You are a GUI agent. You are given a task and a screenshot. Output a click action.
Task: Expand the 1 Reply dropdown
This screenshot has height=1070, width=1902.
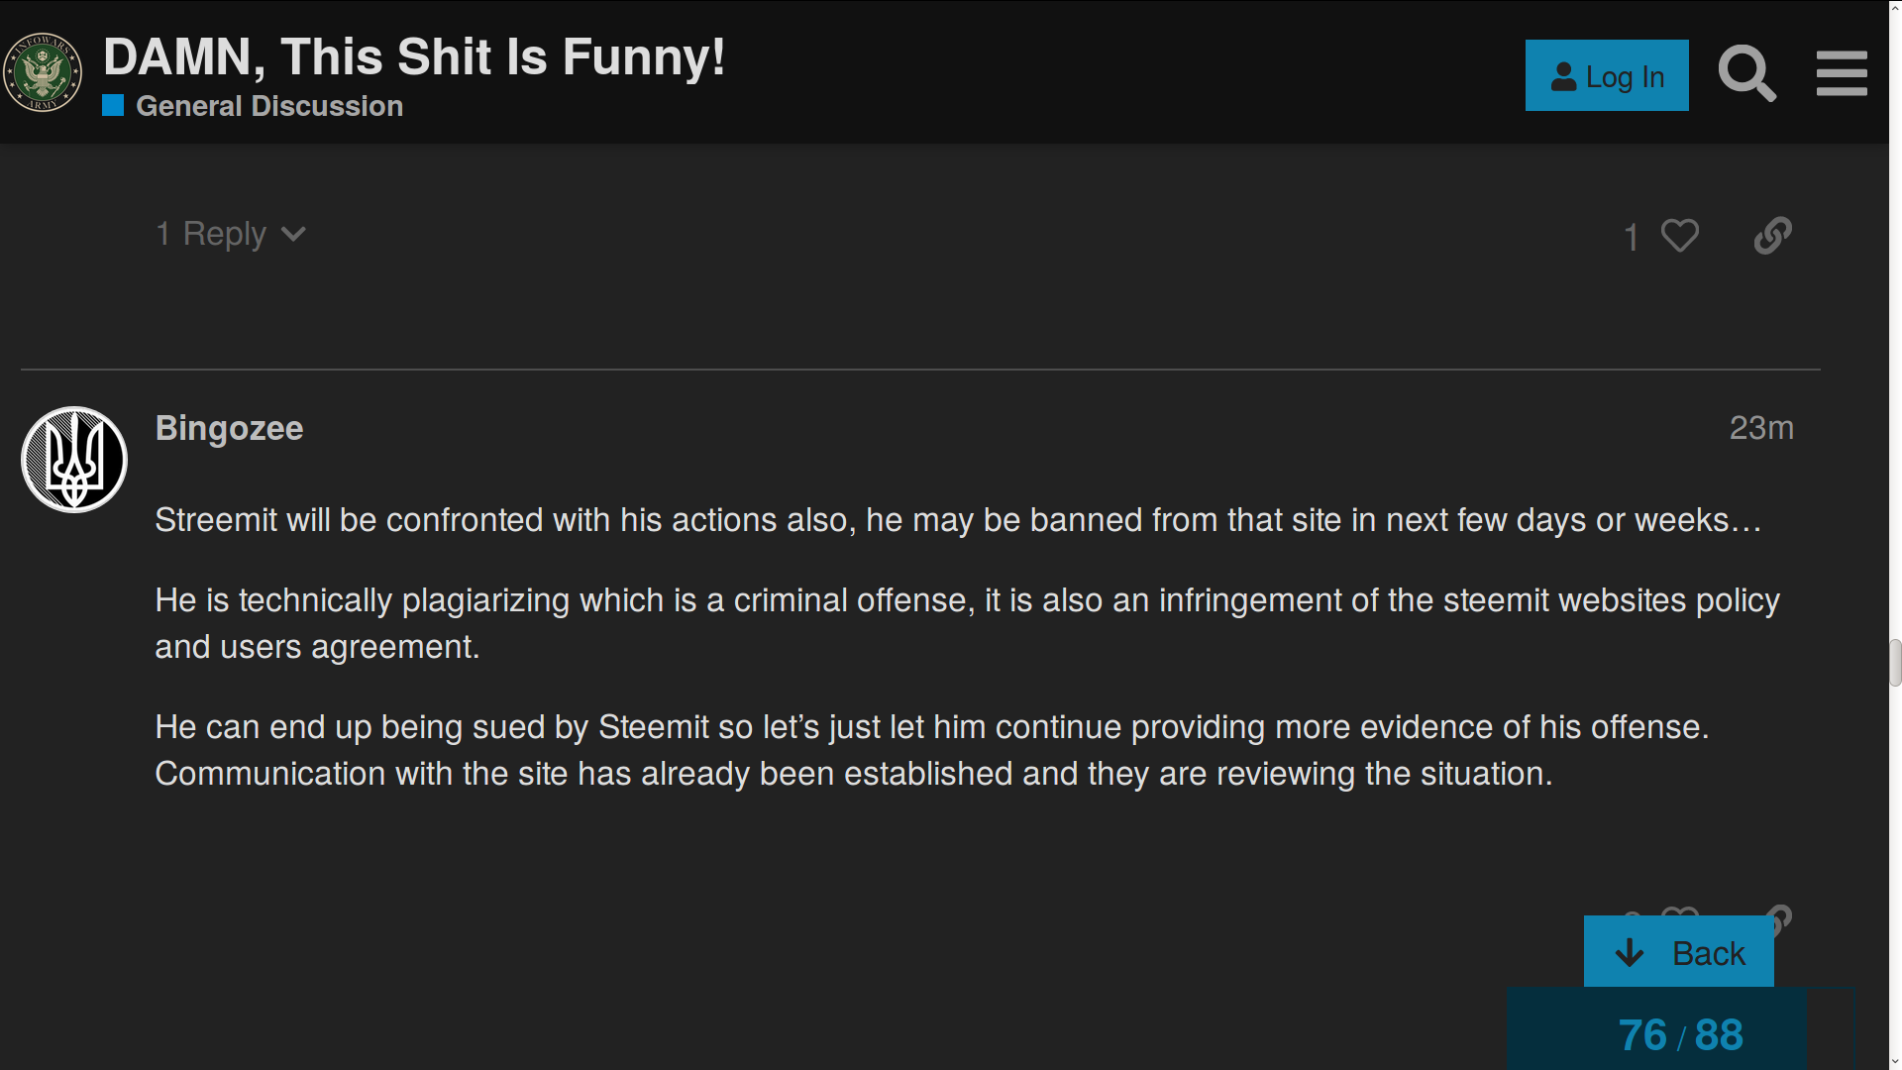[231, 234]
